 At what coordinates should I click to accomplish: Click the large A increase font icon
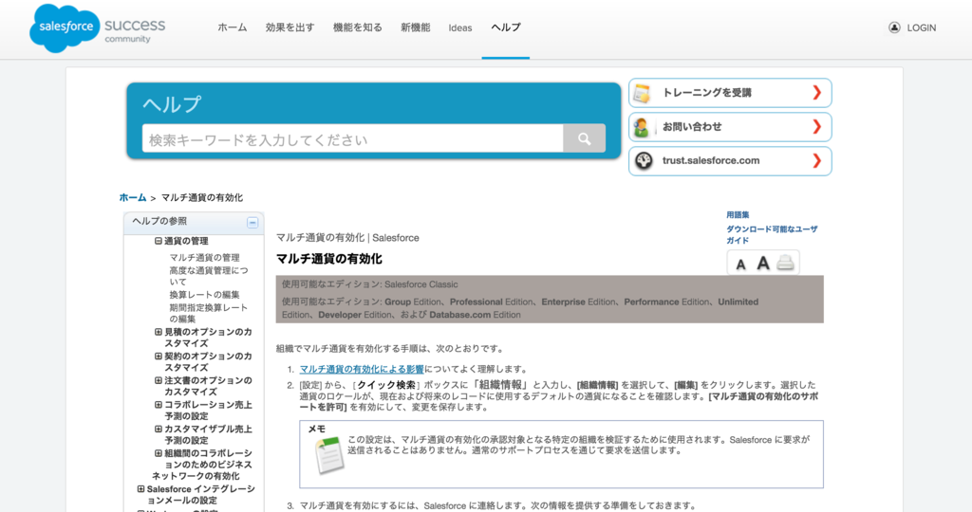[763, 264]
